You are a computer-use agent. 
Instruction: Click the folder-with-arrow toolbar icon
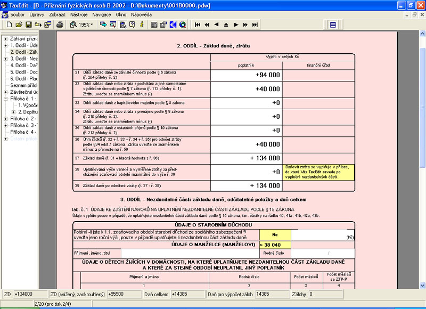(x=38, y=25)
